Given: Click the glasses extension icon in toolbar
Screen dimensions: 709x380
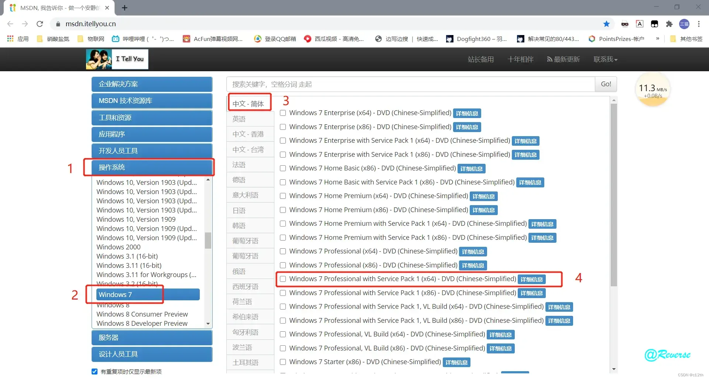Looking at the screenshot, I should pyautogui.click(x=625, y=24).
